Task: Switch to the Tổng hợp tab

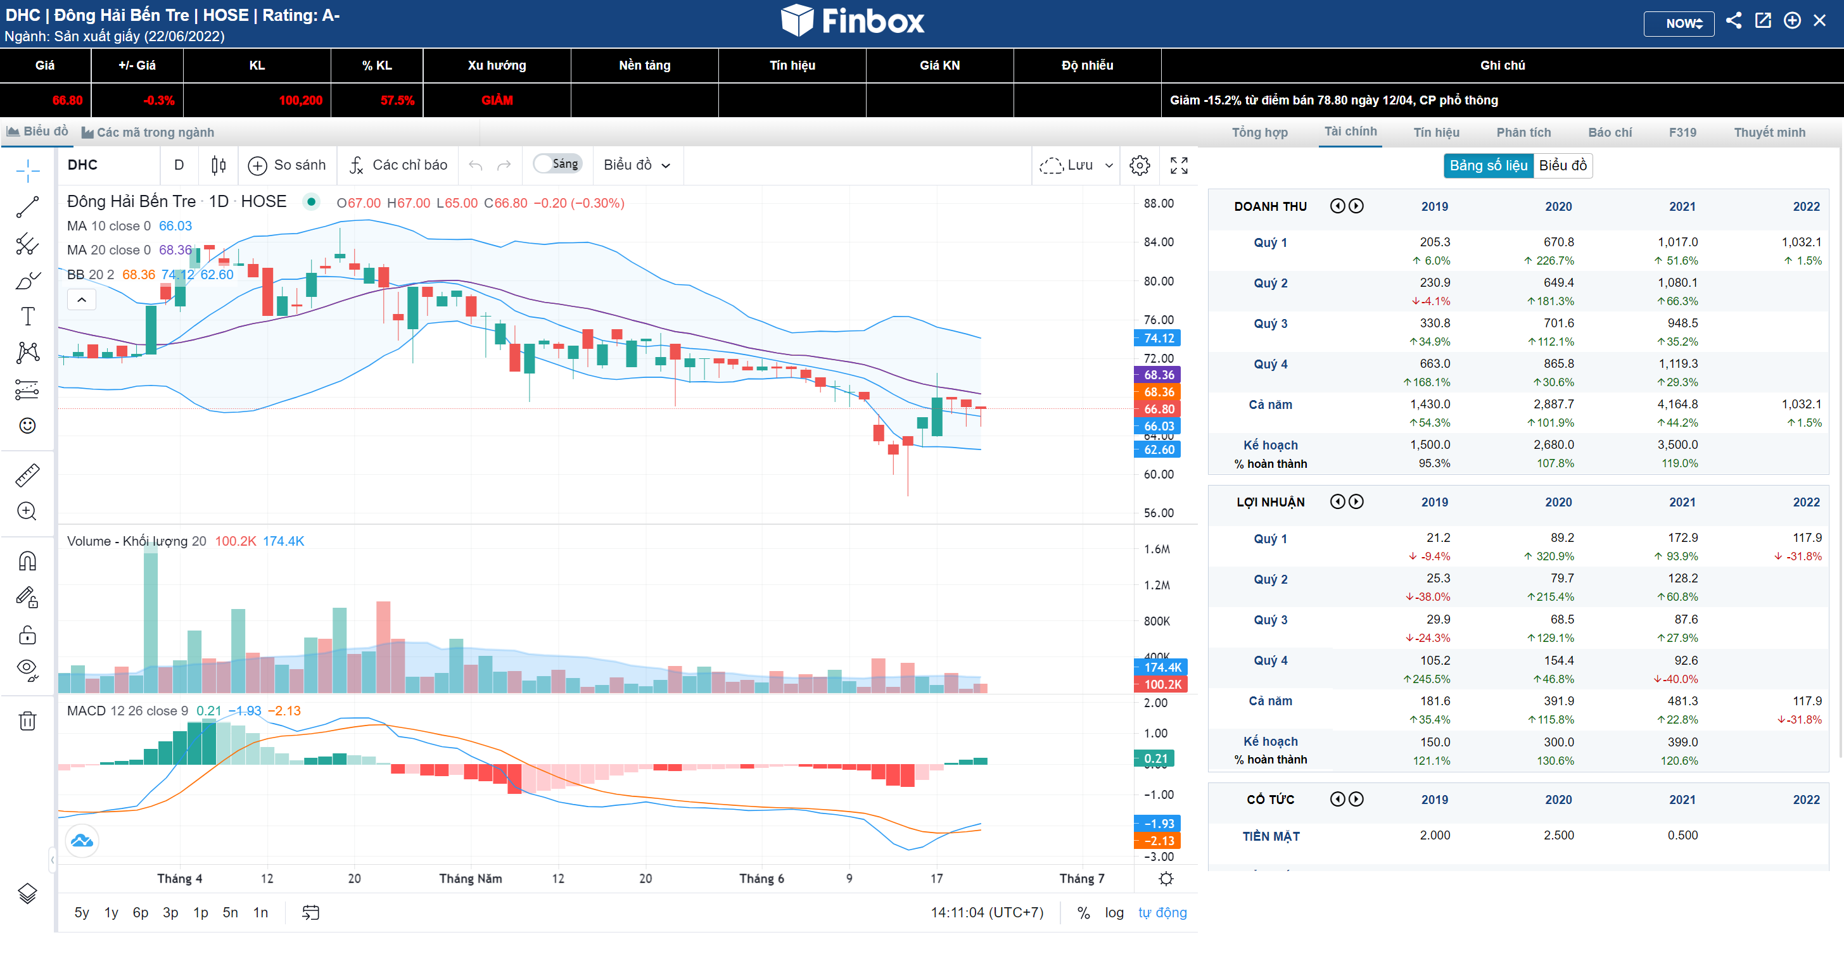Action: coord(1259,132)
